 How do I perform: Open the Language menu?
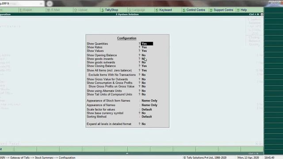pyautogui.click(x=137, y=10)
